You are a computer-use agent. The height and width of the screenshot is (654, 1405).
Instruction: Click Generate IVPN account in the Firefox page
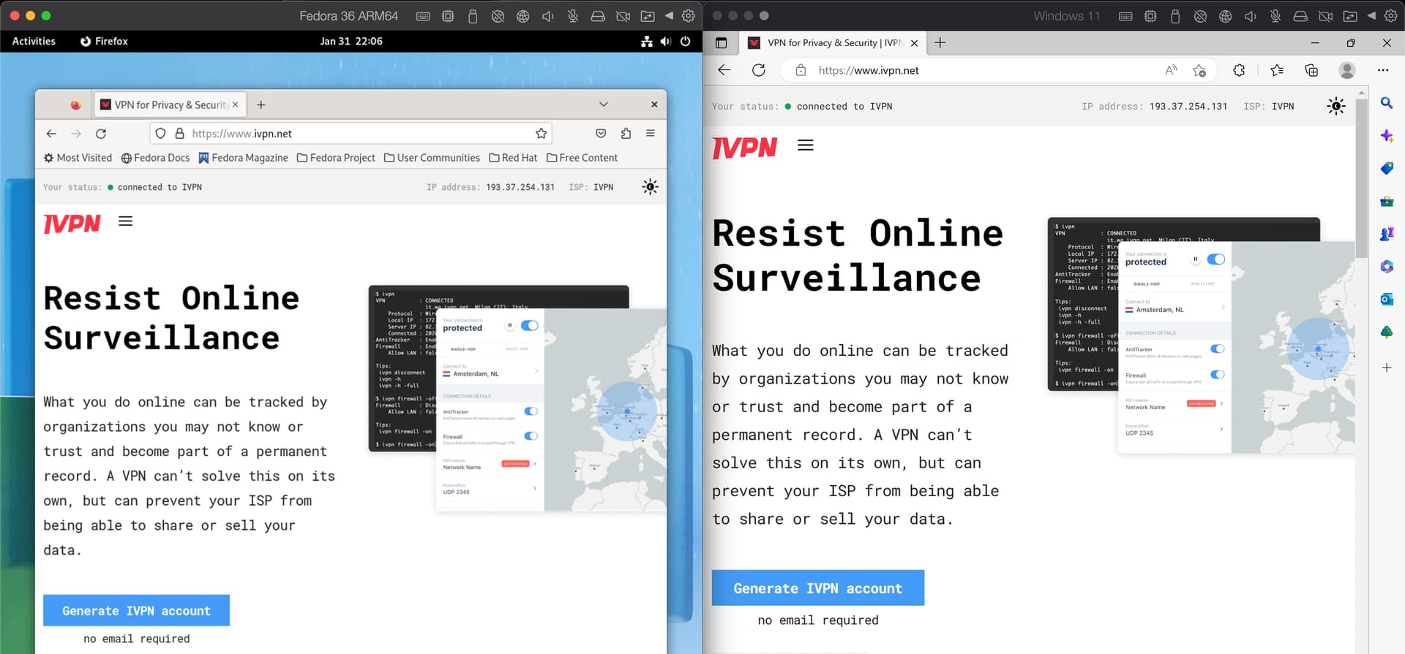point(136,611)
